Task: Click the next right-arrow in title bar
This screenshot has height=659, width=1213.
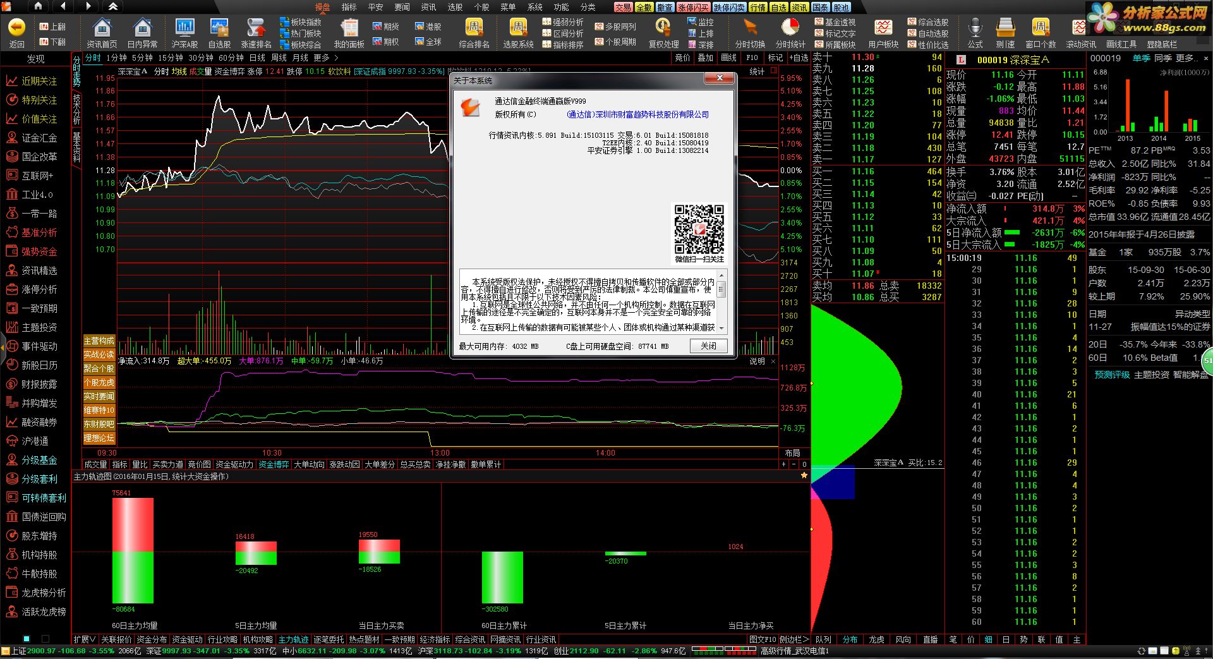Action: (88, 6)
